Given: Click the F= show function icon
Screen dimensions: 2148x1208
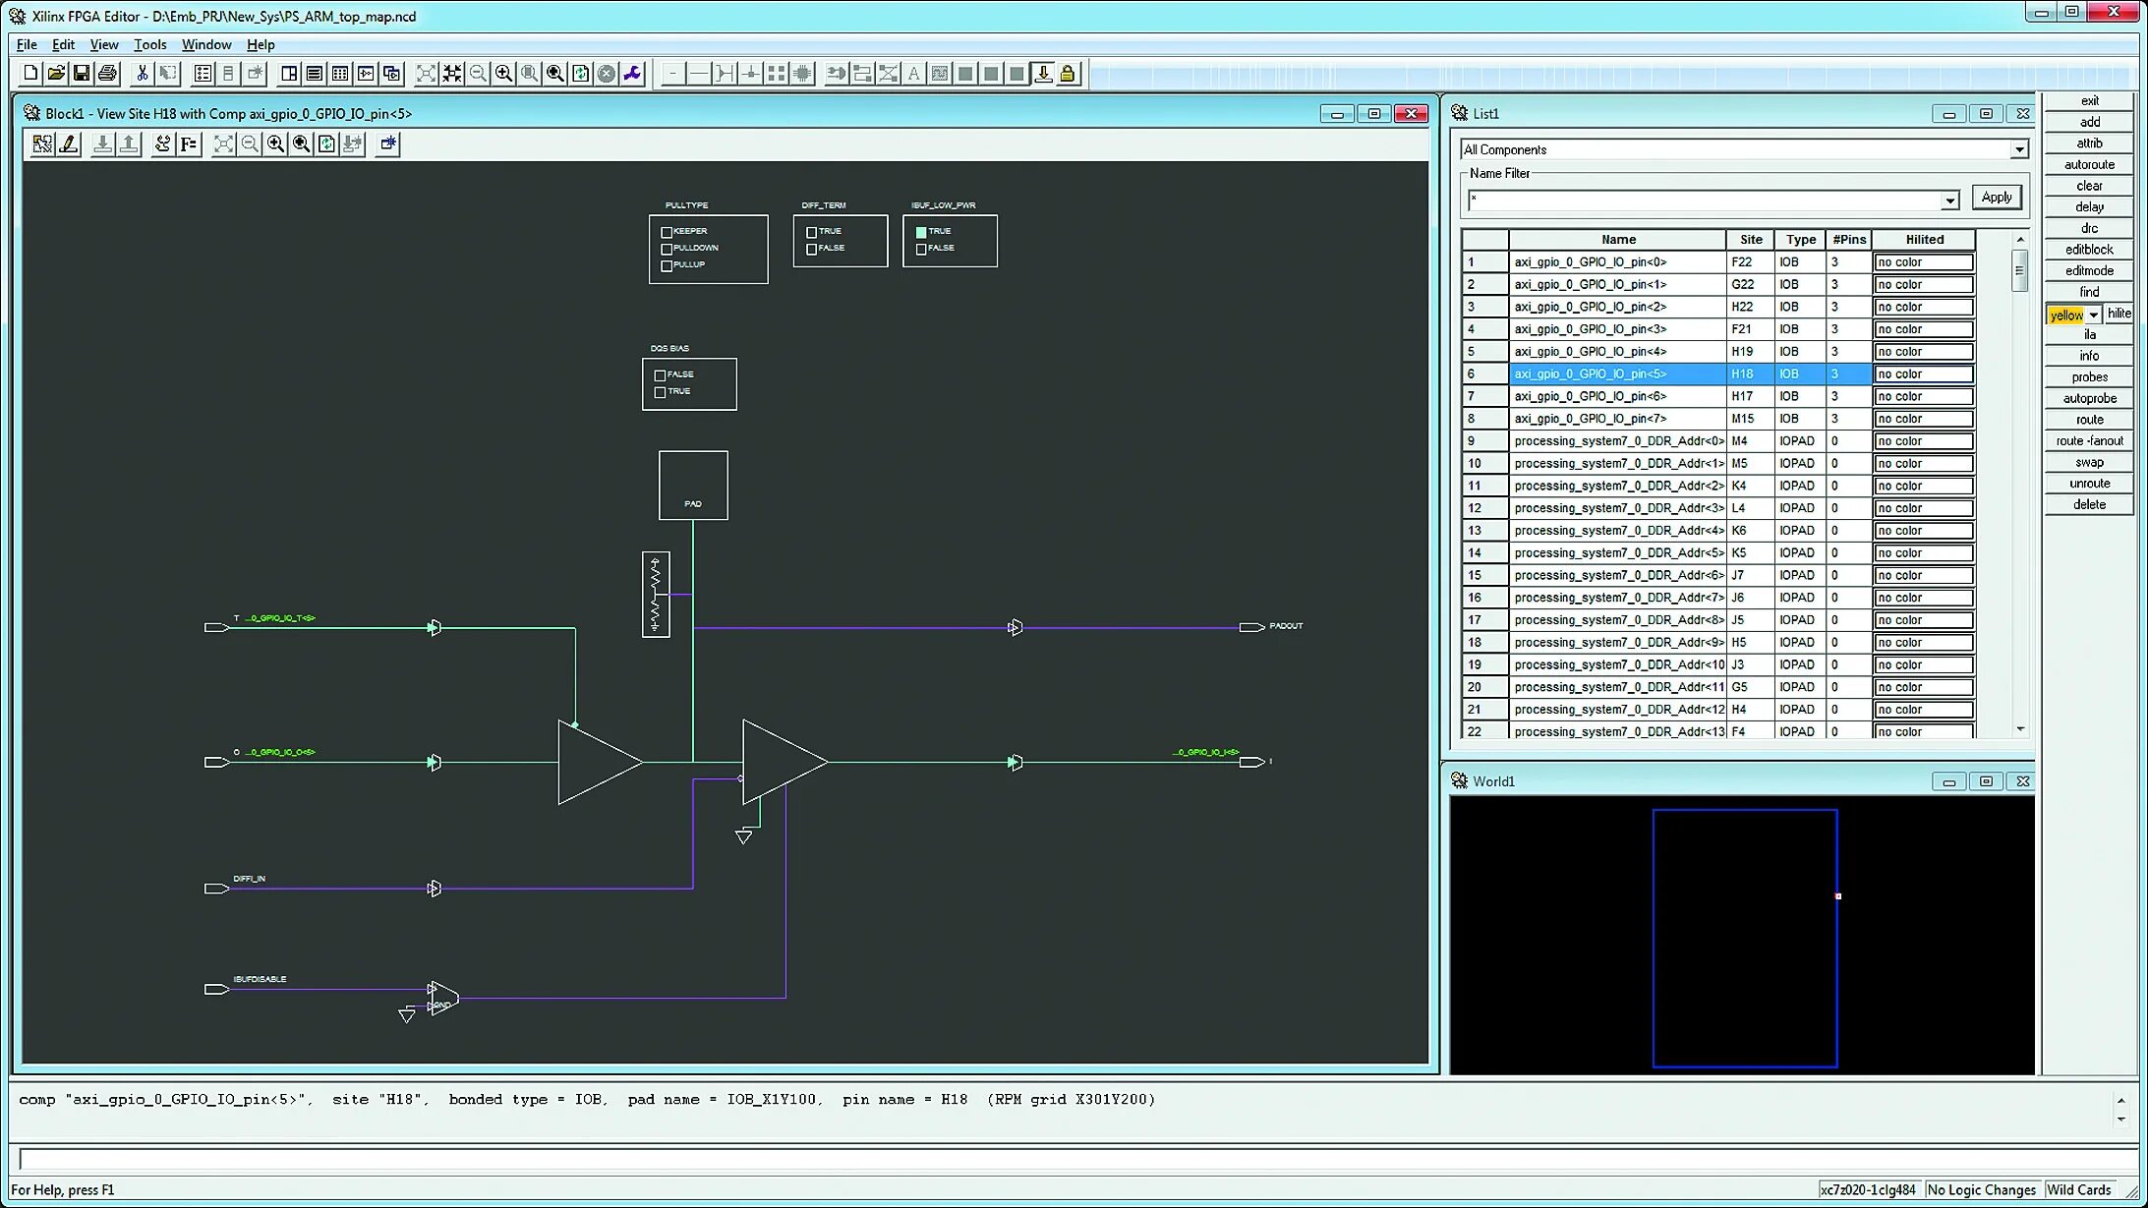Looking at the screenshot, I should pyautogui.click(x=189, y=144).
